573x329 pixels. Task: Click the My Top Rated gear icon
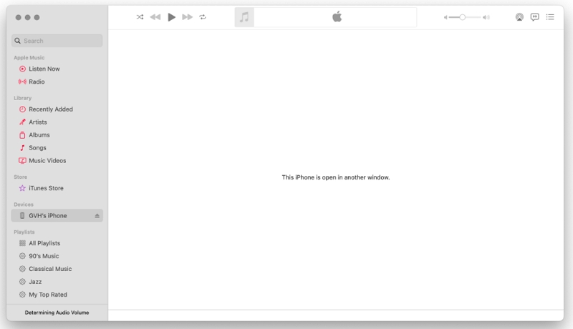click(x=22, y=295)
